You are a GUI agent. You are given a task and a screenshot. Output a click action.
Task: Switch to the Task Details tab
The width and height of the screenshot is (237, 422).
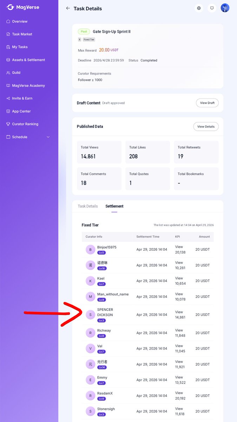tap(88, 206)
